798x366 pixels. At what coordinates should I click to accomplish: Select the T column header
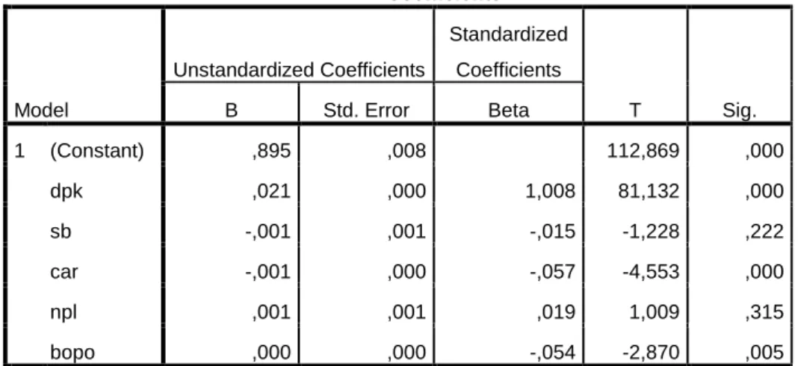click(x=634, y=110)
